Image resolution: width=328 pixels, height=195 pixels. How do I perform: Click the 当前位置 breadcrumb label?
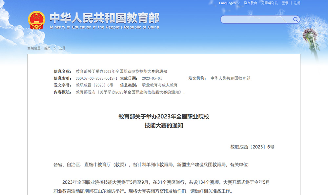coord(35,48)
